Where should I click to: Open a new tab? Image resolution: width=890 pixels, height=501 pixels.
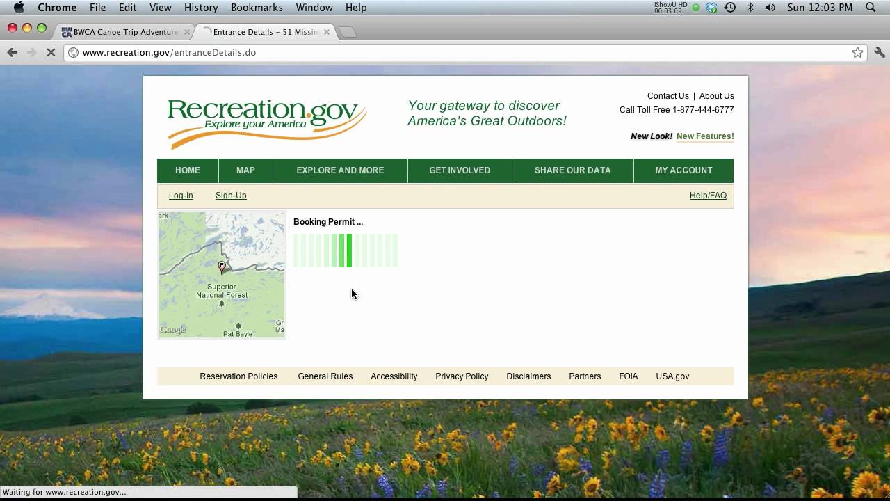(348, 32)
